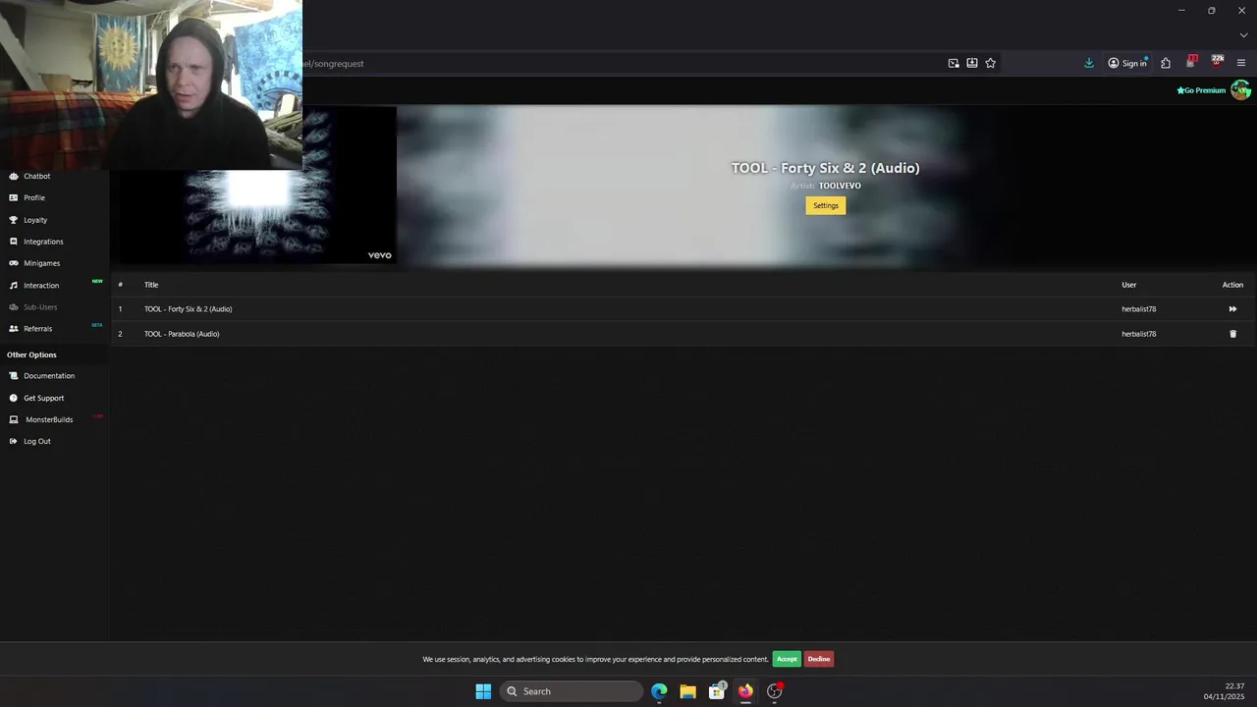
Task: Click herbalist78 in Forty Six & 2 row
Action: pos(1139,309)
